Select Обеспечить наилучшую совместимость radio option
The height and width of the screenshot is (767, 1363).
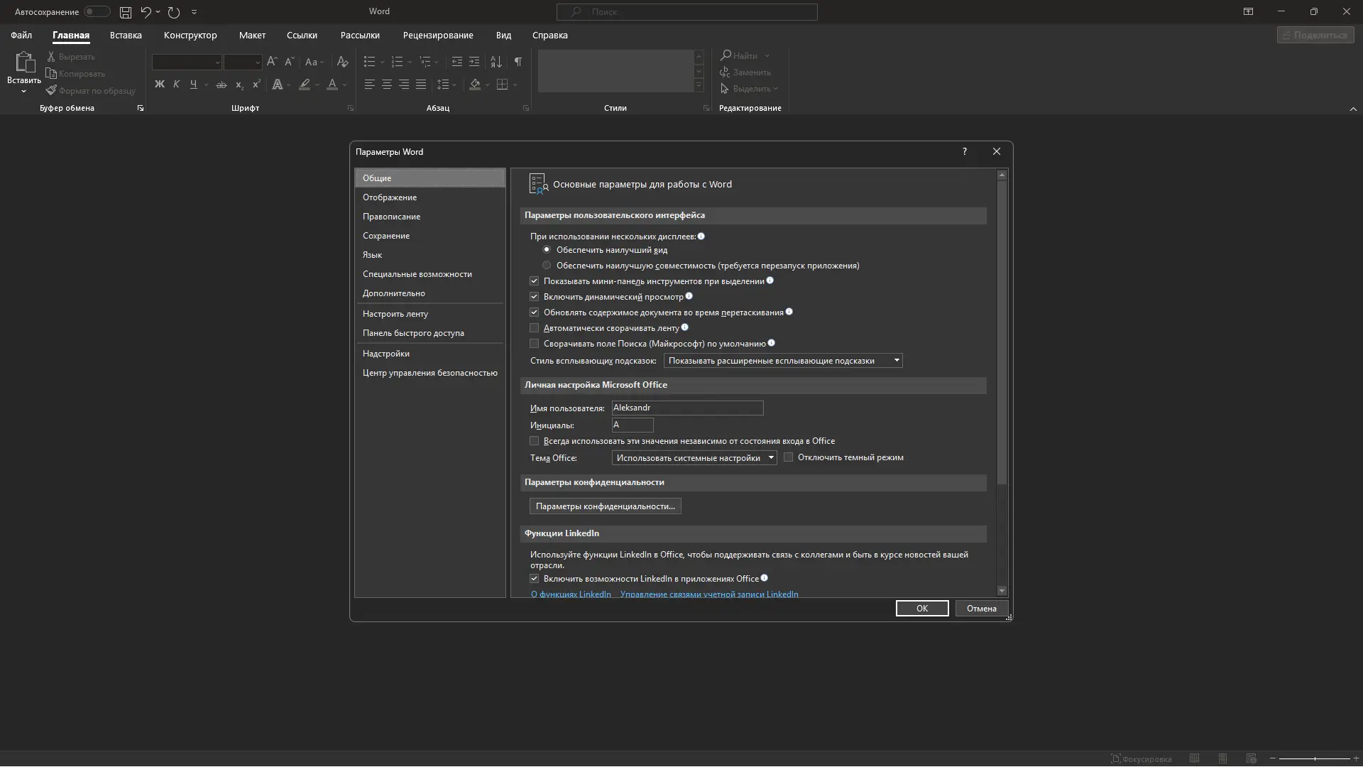pyautogui.click(x=547, y=266)
